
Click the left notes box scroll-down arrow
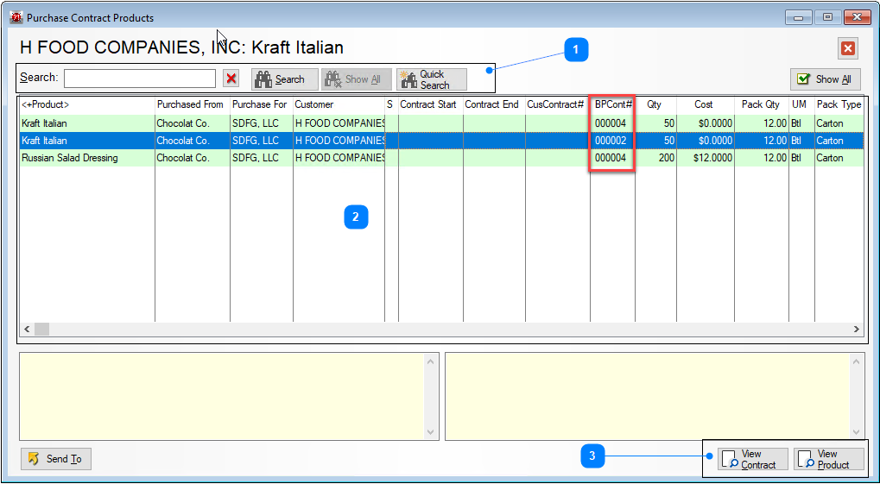click(x=431, y=432)
